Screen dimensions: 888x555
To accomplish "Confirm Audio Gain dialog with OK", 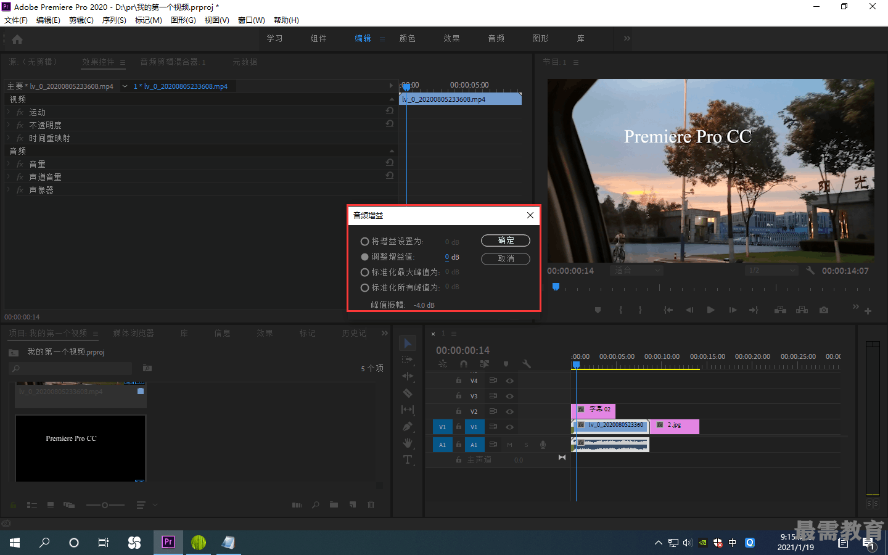I will tap(506, 240).
